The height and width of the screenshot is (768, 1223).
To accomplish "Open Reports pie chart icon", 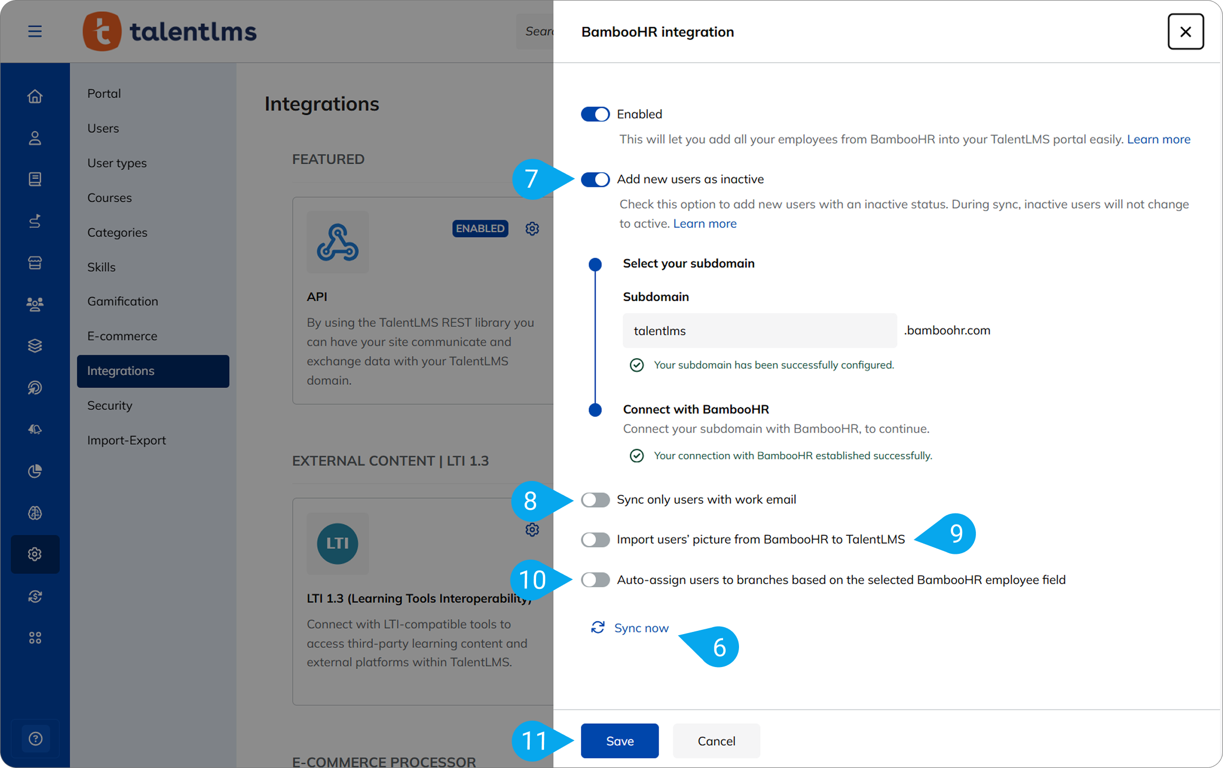I will point(35,471).
